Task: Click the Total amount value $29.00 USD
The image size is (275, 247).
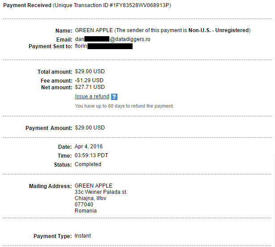Action: 90,71
